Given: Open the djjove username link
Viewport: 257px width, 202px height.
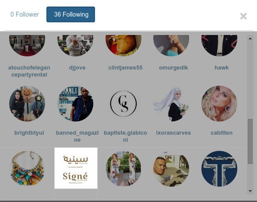Looking at the screenshot, I should (x=77, y=68).
